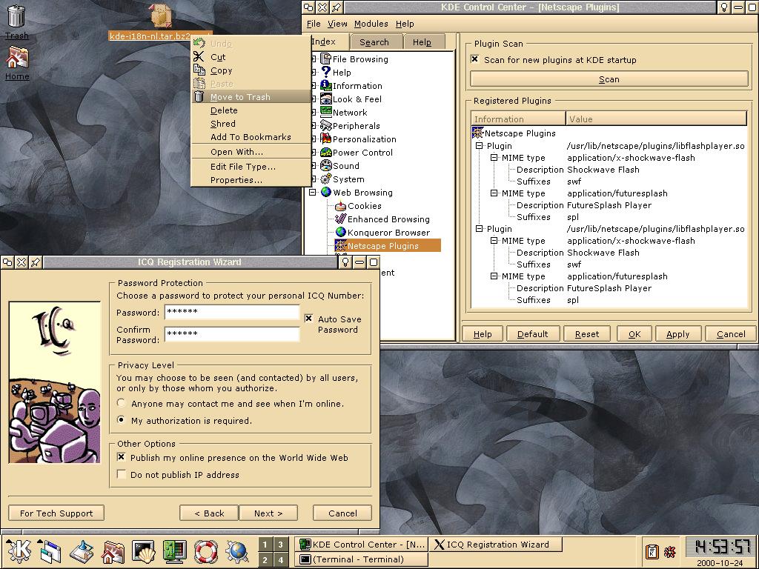This screenshot has width=759, height=569.
Task: Collapse second application/x-shockwave-flash MIME type node
Action: [494, 240]
